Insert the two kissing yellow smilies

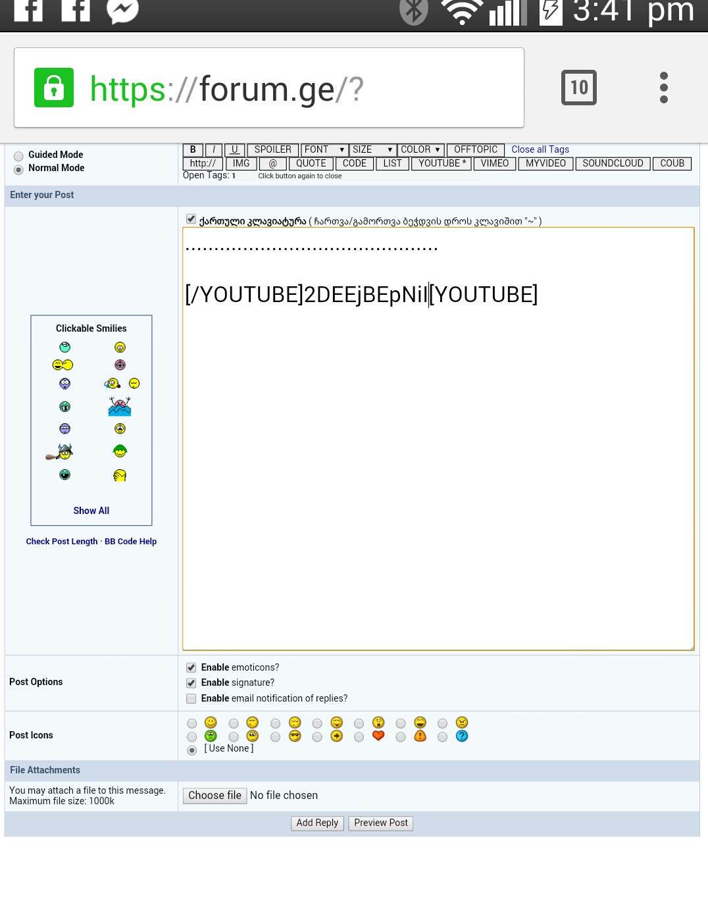point(63,365)
